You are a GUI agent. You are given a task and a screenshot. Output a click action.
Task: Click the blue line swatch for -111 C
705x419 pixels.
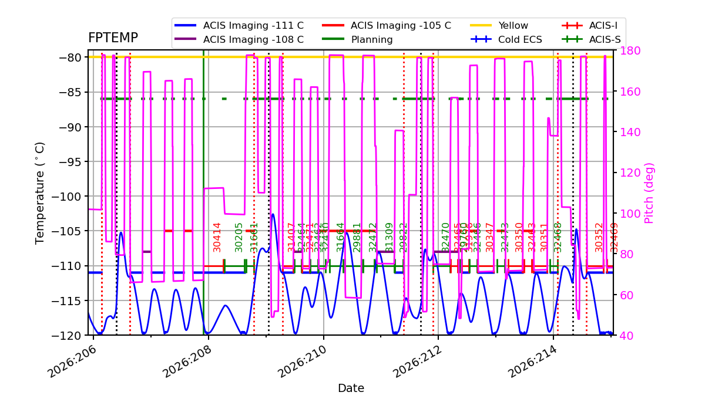click(186, 26)
